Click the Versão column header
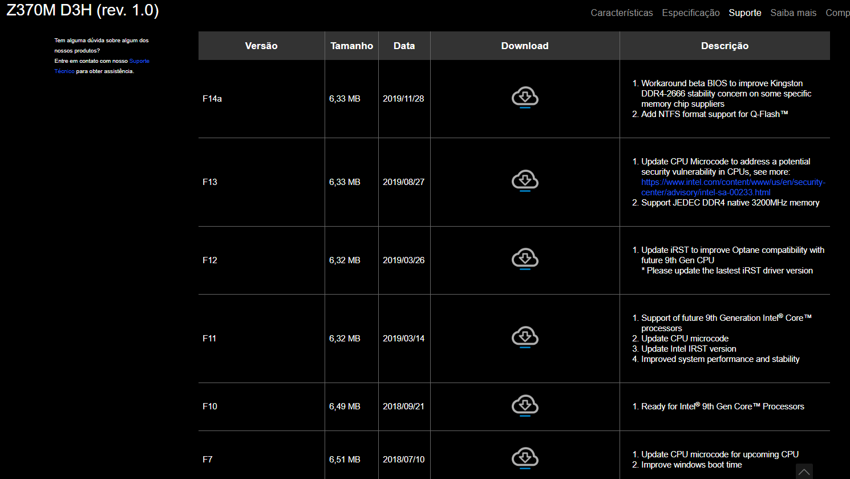This screenshot has width=850, height=479. pos(261,46)
